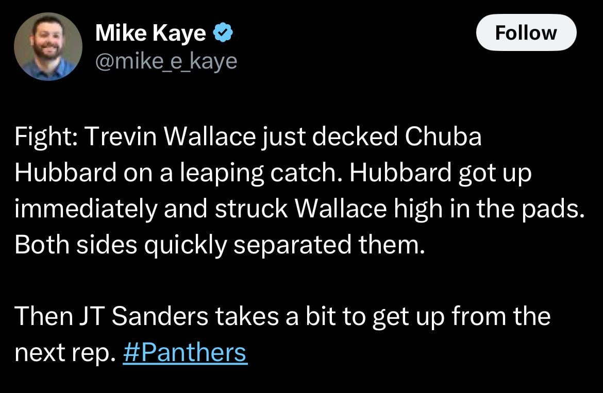Open Mike Kaye's profile from his handle
The image size is (603, 393).
pos(165,60)
